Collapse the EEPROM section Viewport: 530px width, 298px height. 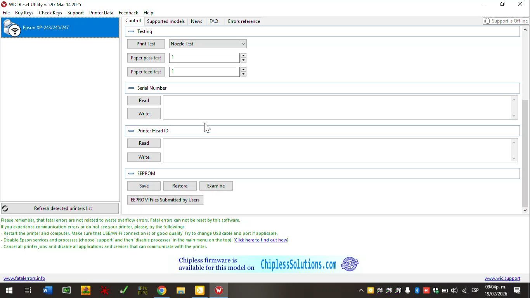click(131, 173)
